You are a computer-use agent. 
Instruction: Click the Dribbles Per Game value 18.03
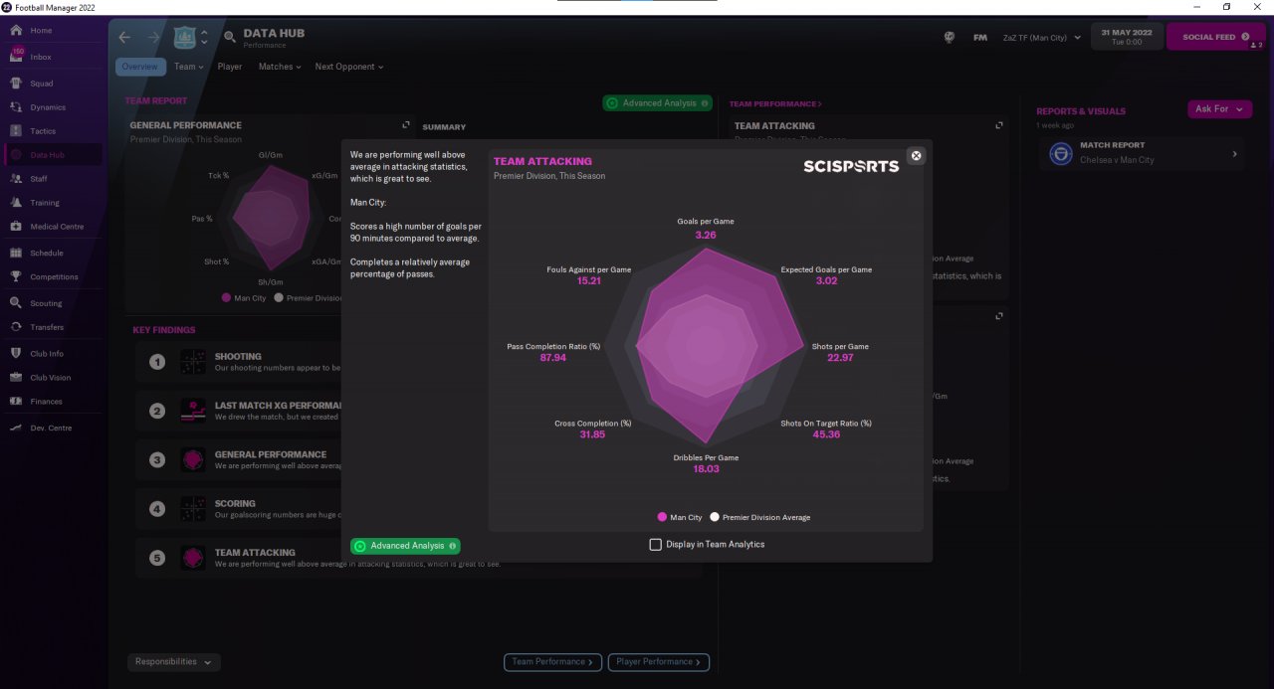point(706,469)
